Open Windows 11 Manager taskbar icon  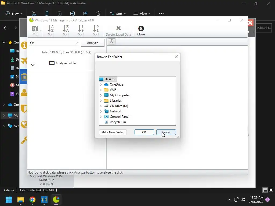point(44,200)
